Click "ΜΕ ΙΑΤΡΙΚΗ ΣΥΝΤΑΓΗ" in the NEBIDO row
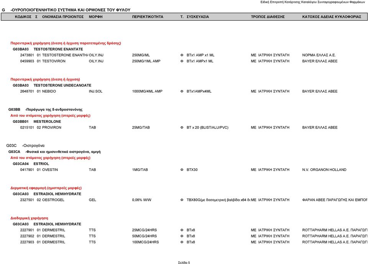 click(270, 91)
